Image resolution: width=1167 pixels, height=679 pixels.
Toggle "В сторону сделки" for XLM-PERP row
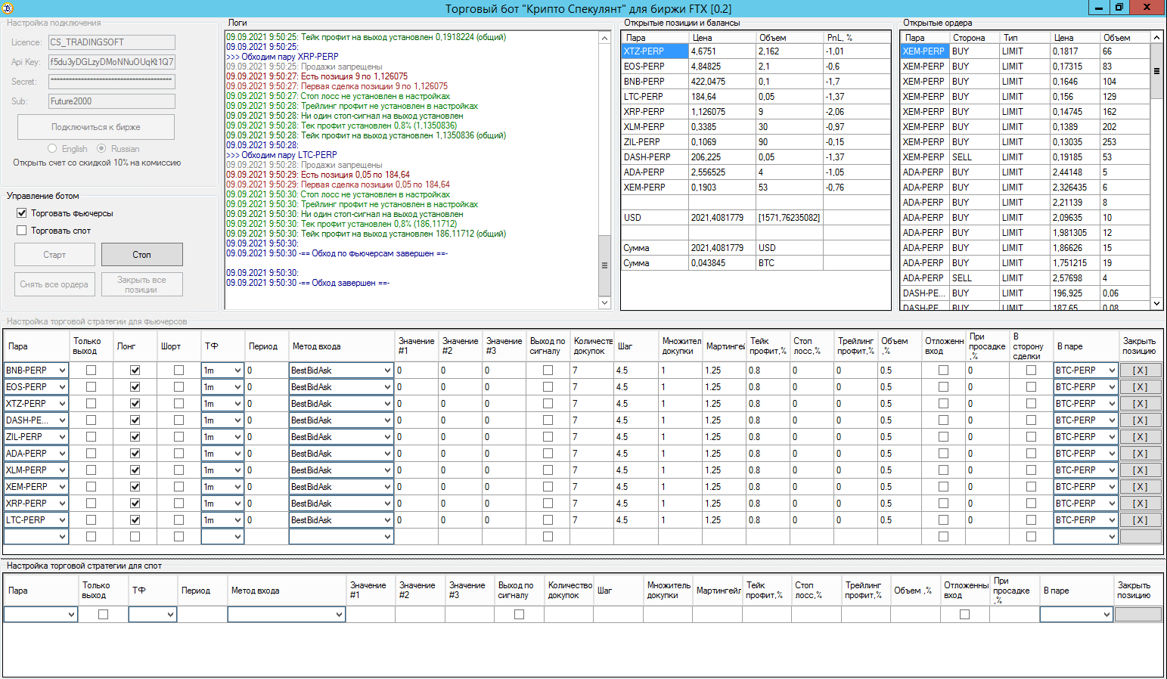pyautogui.click(x=1031, y=470)
